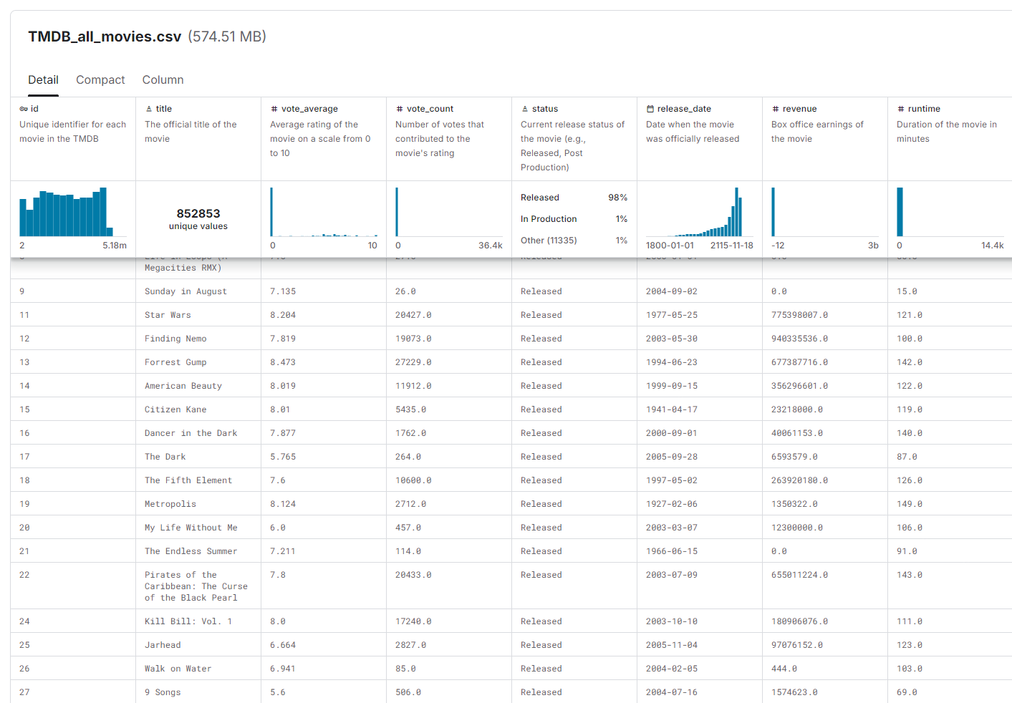1012x703 pixels.
Task: Click the American Beauty title cell
Action: click(x=183, y=386)
